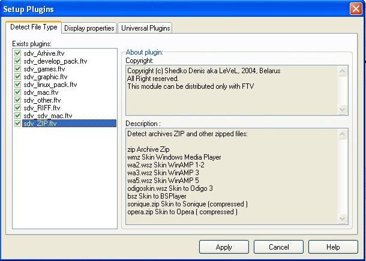
Task: Untick the sdv_graphic.ftv checkbox
Action: click(17, 77)
